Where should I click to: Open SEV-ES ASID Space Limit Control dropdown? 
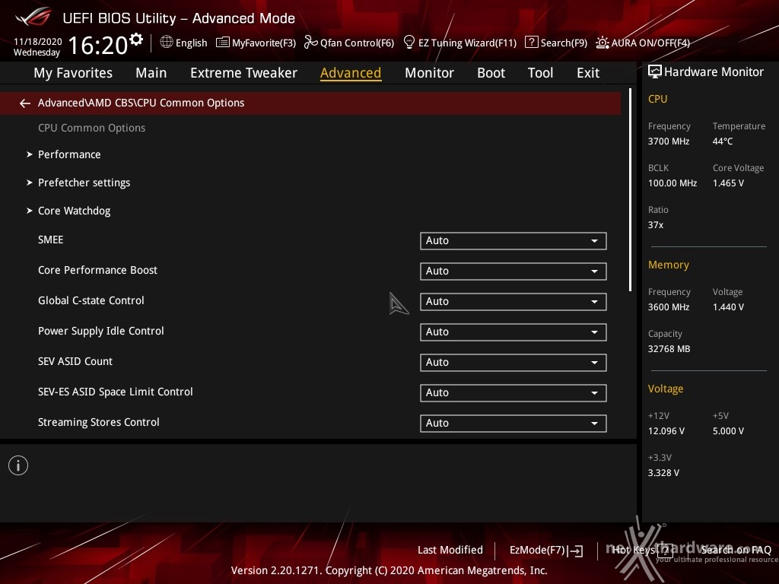coord(514,393)
